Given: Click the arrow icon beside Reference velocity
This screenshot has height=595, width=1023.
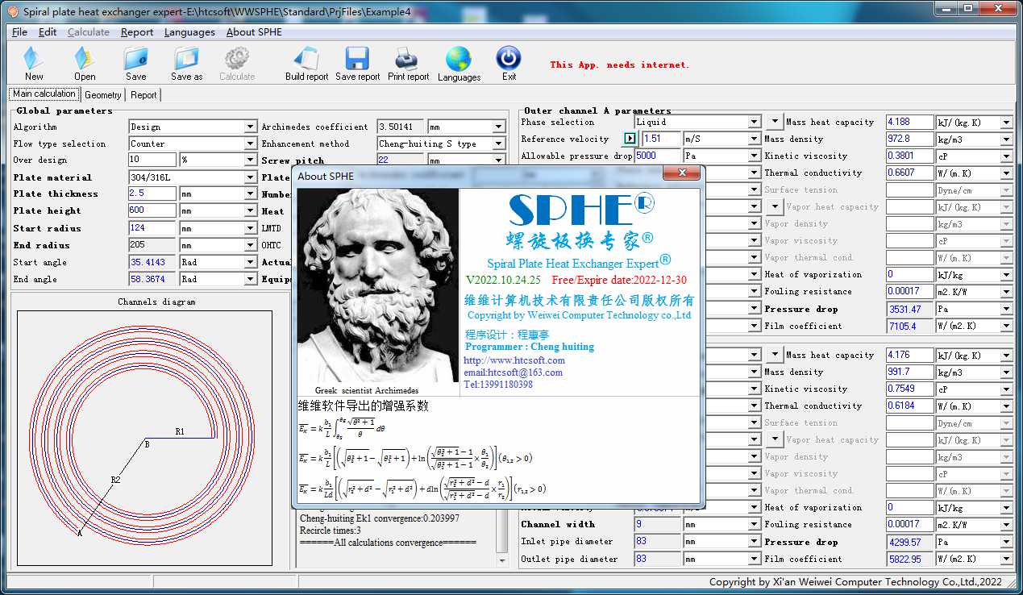Looking at the screenshot, I should pos(630,139).
